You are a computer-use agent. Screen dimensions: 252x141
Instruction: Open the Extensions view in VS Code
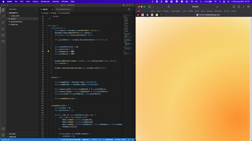(x=3, y=35)
